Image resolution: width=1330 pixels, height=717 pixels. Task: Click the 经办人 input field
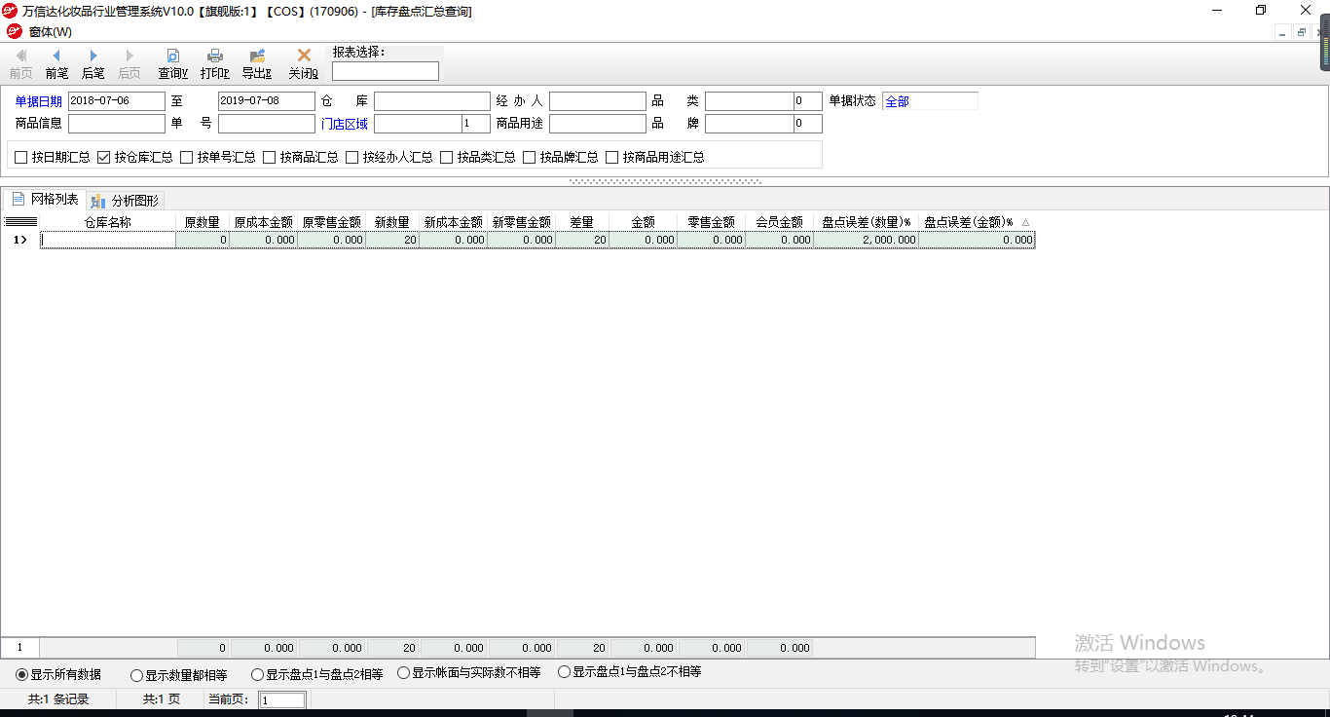coord(598,100)
